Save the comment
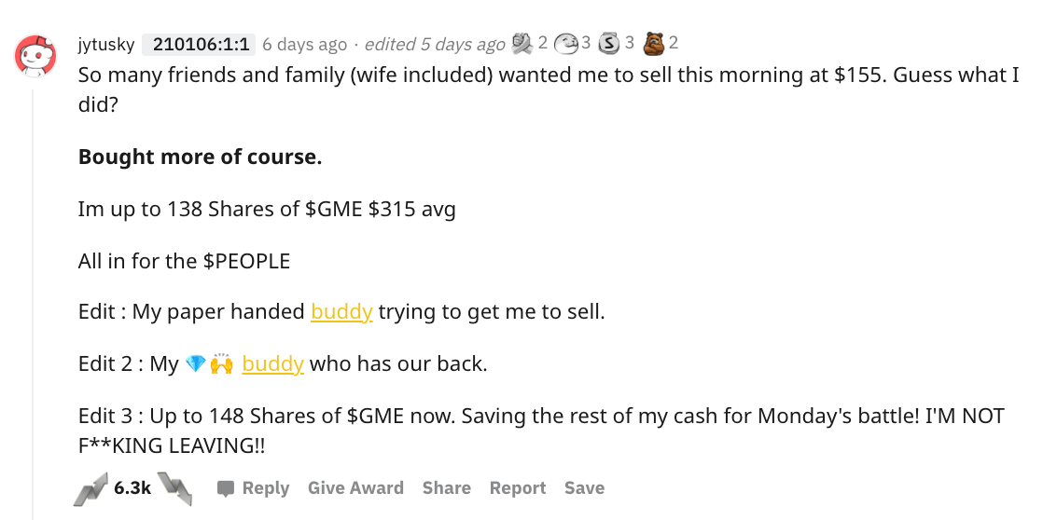The image size is (1043, 520). (584, 488)
